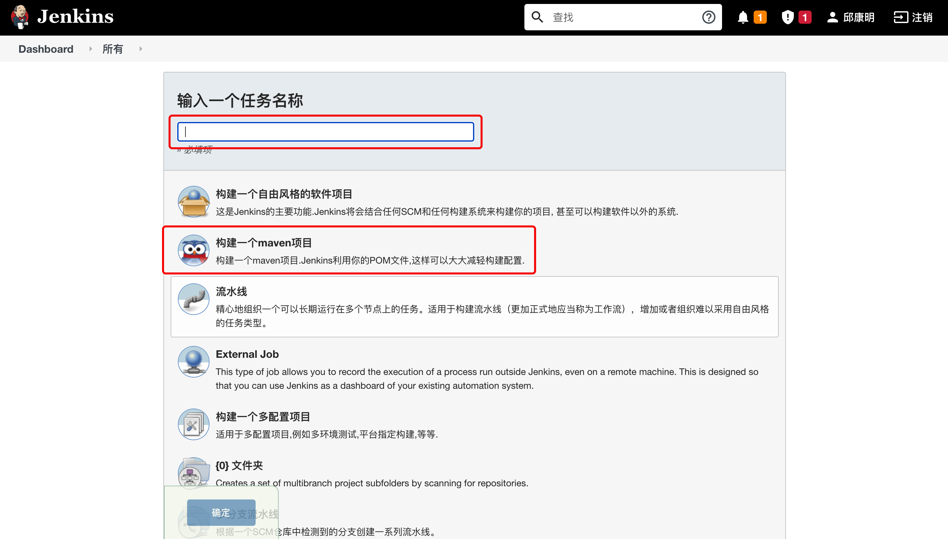The image size is (948, 539).
Task: Open the 所有 breadcrumb view
Action: (112, 49)
